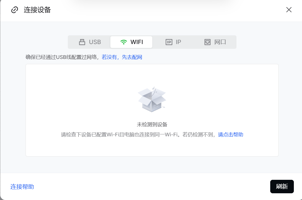This screenshot has height=200, width=302.
Task: Select the WIFI tab label
Action: [x=137, y=42]
